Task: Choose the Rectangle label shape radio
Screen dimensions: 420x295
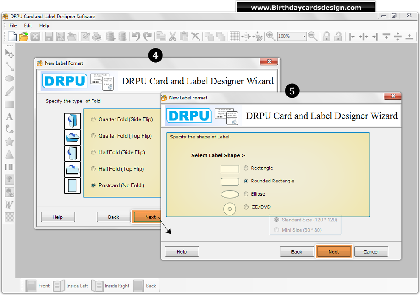Action: click(246, 168)
